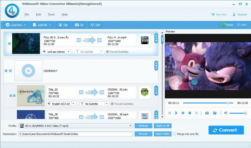Click Title_38 iPad output format icon
This screenshot has width=251, height=148.
tap(145, 115)
